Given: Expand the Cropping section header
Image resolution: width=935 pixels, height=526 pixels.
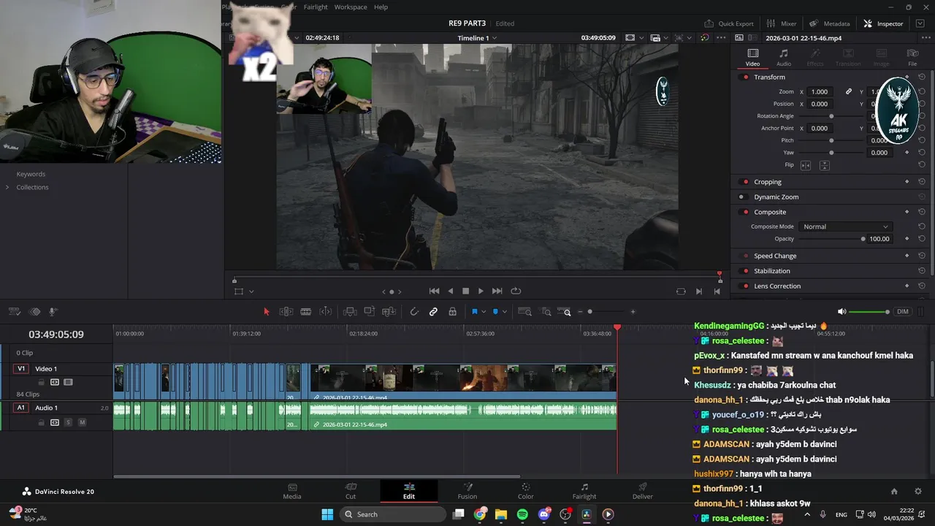Looking at the screenshot, I should tap(768, 182).
